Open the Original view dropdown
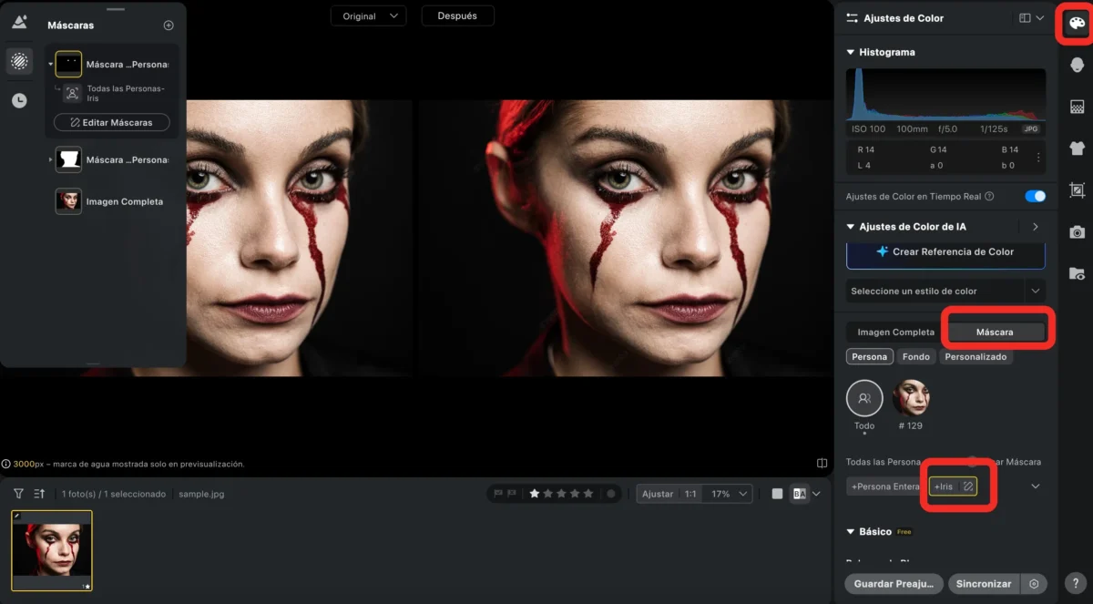 (368, 15)
